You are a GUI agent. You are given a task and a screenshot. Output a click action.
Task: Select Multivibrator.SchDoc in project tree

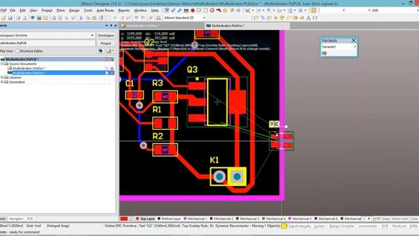[x=29, y=68]
